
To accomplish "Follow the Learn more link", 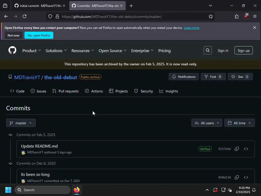I will pyautogui.click(x=192, y=28).
